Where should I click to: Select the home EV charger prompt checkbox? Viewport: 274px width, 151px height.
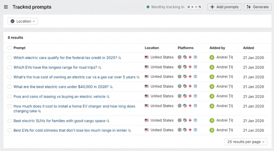pos(10,106)
